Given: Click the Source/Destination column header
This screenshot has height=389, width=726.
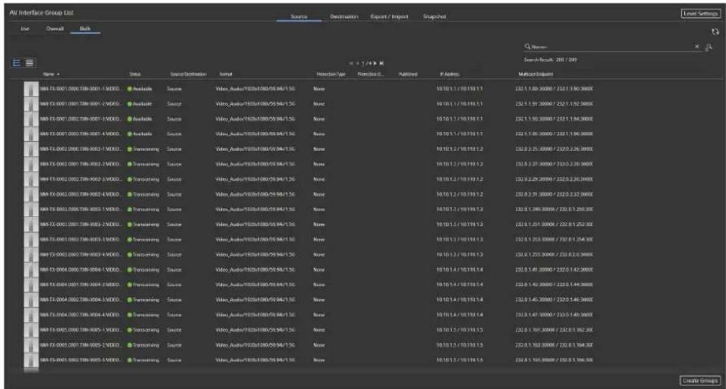Looking at the screenshot, I should (188, 74).
